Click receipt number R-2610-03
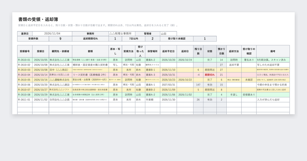This screenshot has height=161, width=307. [25, 70]
